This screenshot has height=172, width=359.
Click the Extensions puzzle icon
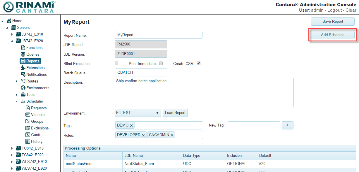[23, 68]
